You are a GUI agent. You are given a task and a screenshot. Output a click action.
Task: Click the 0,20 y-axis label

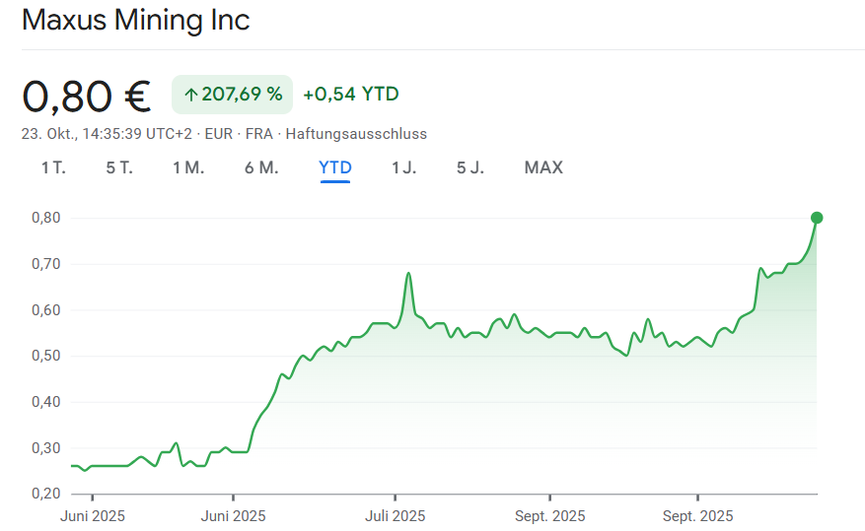tap(45, 493)
